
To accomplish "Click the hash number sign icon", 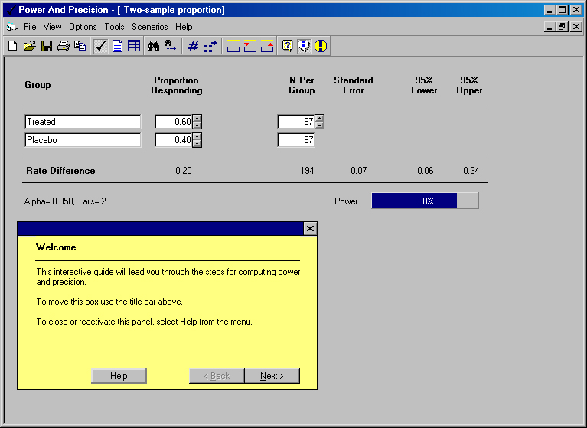I will pyautogui.click(x=193, y=46).
